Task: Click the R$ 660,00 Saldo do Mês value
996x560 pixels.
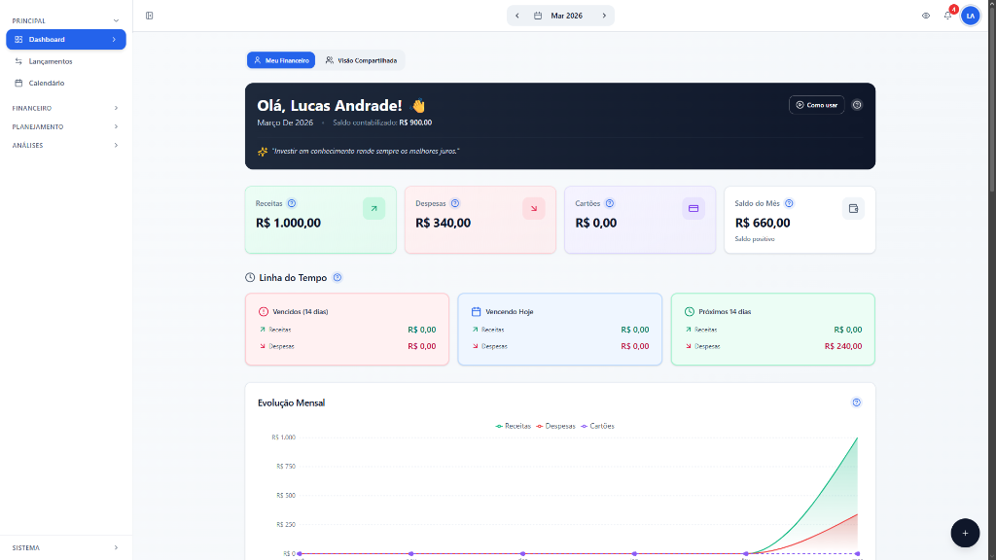Action: 763,223
